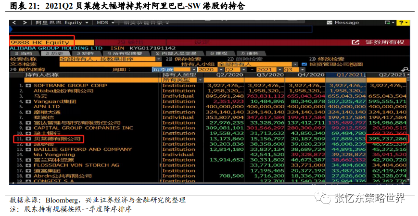This screenshot has height=216, width=418.
Task: Click 21) 保存检索 button
Action: point(184,59)
